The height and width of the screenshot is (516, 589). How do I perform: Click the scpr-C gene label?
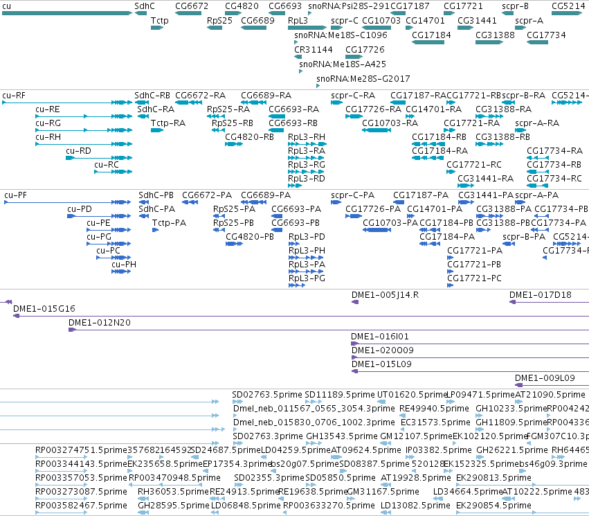pyautogui.click(x=345, y=21)
